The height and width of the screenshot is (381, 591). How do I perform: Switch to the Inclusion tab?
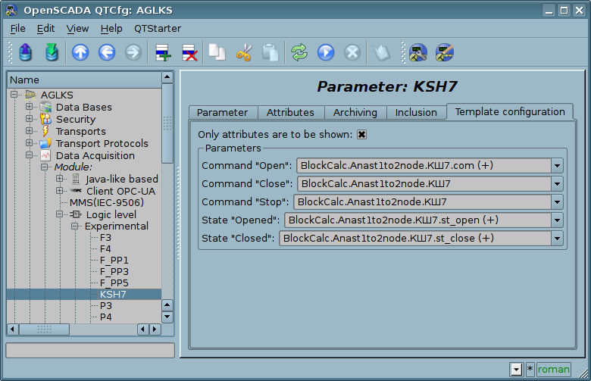click(416, 113)
